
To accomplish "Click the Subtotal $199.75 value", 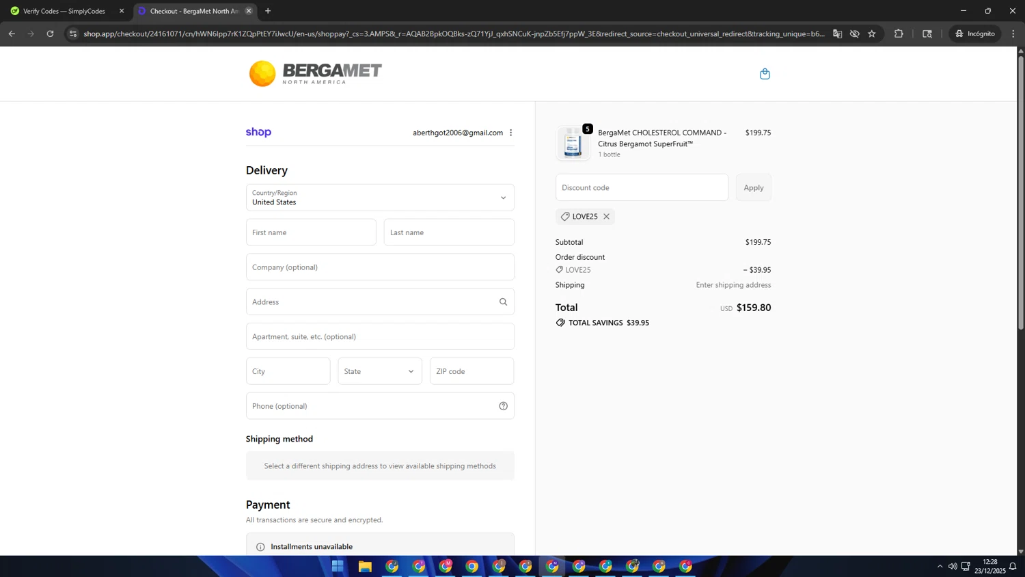I will (x=758, y=242).
